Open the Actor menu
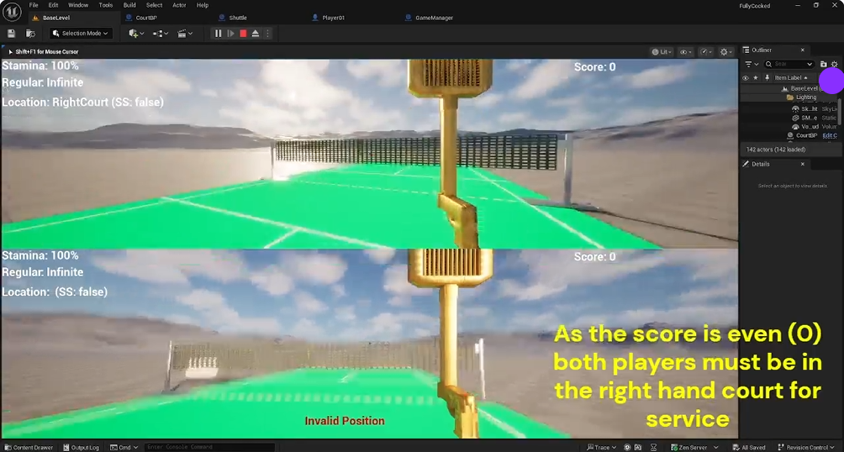Screen dimensions: 844x452 point(179,5)
